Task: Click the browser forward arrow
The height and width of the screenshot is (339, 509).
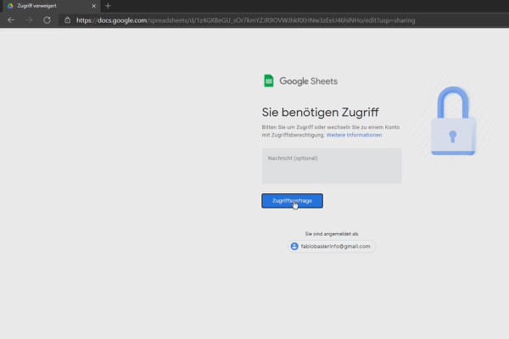Action: coord(29,20)
